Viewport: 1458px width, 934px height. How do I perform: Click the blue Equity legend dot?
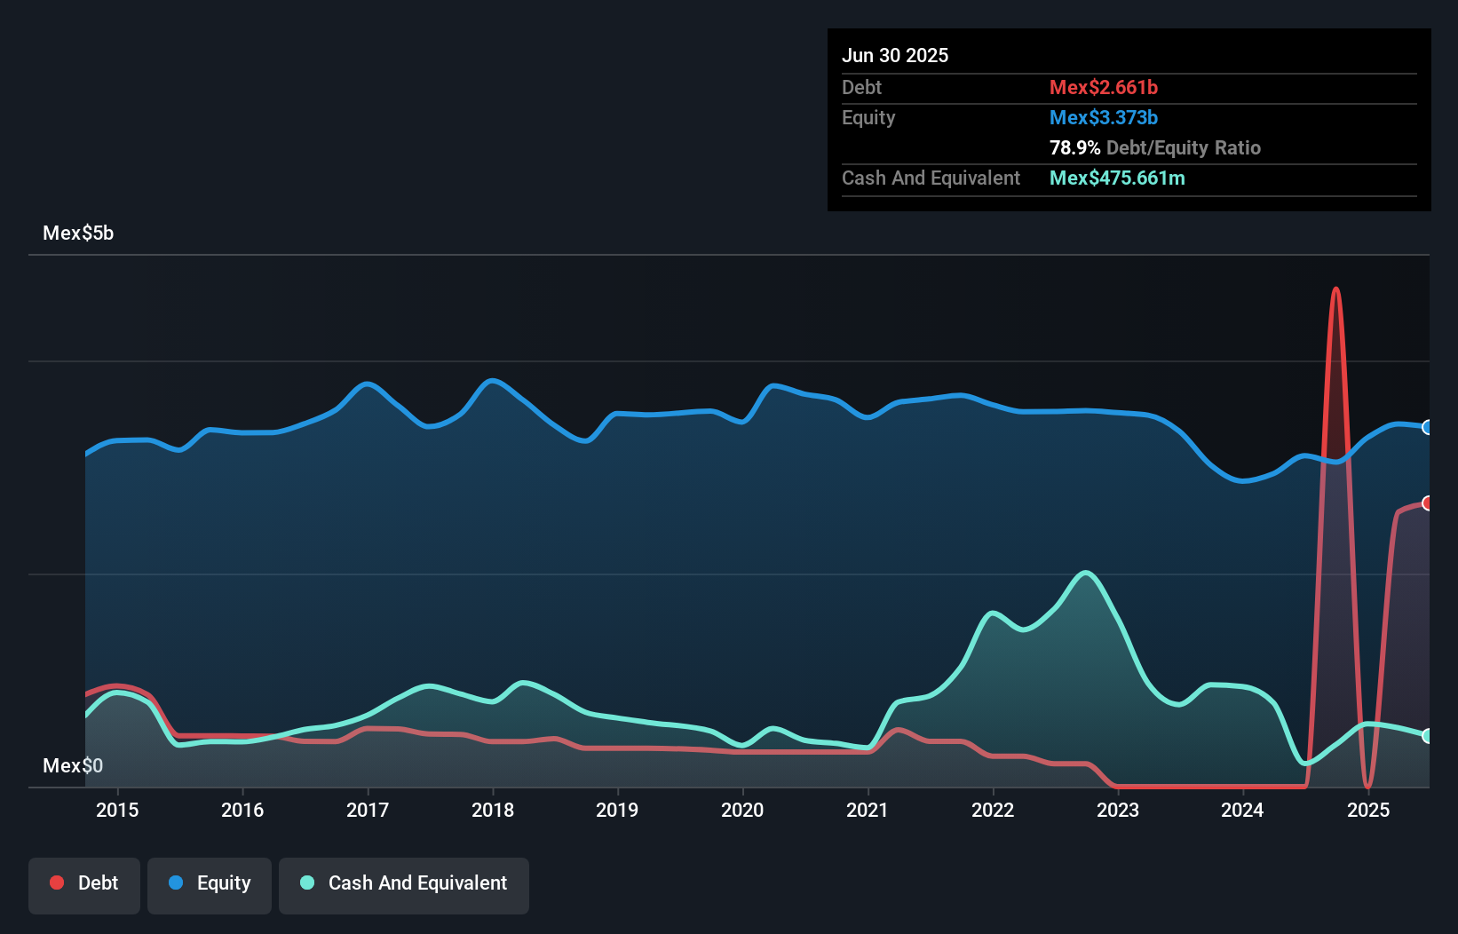tap(176, 883)
